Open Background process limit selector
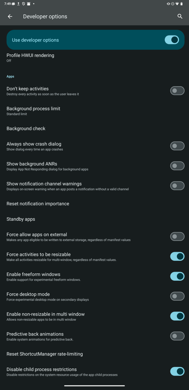This screenshot has width=189, height=390. 33,110
